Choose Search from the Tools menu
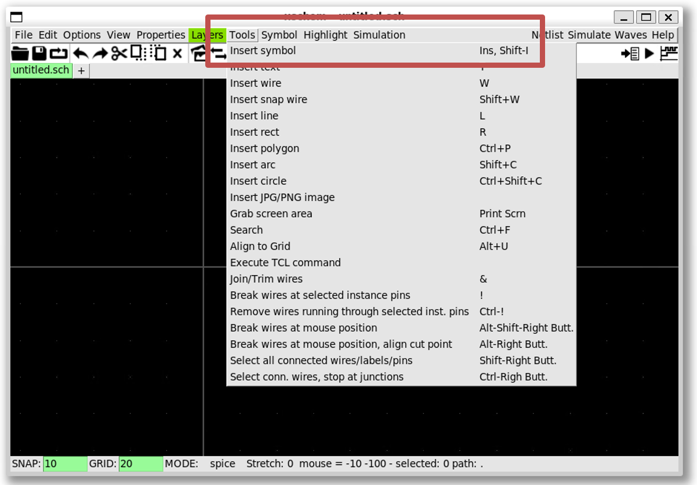697x485 pixels. click(x=401, y=230)
